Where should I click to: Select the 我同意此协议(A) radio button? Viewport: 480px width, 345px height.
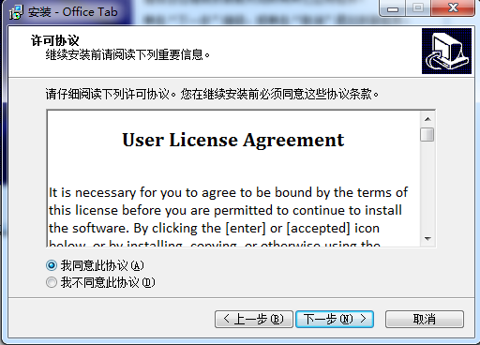52,265
